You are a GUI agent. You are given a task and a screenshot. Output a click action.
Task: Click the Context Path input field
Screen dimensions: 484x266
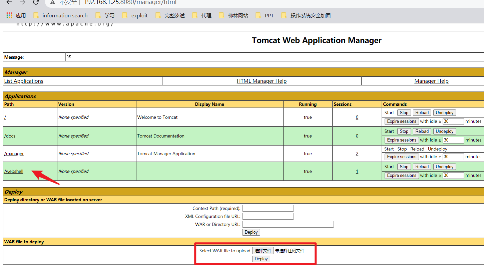click(268, 208)
